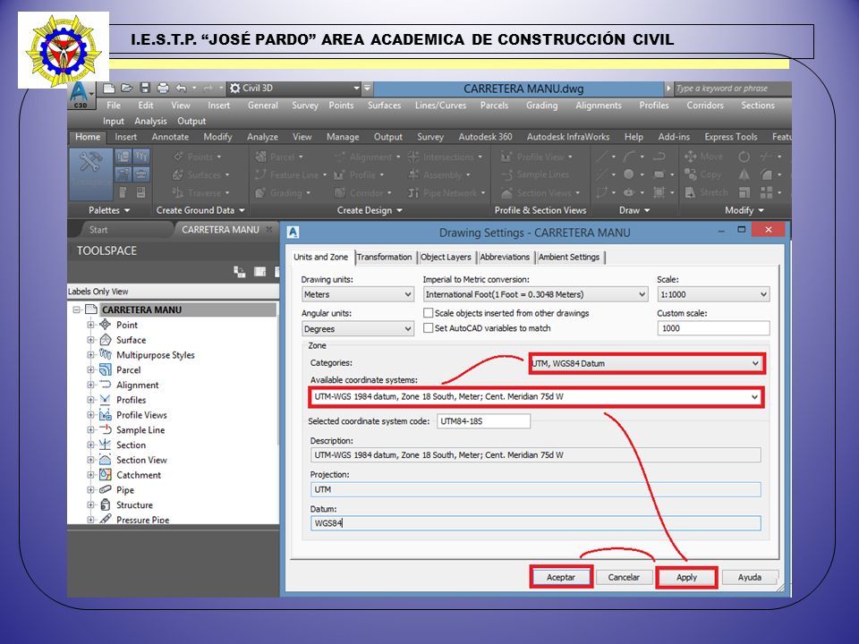859x644 pixels.
Task: Click the Apply button
Action: (x=686, y=578)
